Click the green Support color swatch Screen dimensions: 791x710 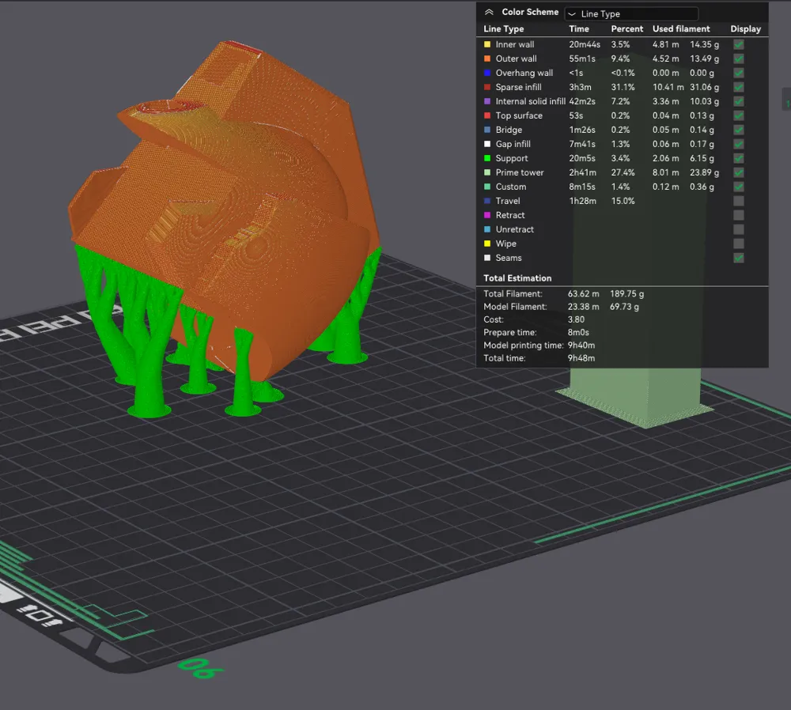point(487,158)
